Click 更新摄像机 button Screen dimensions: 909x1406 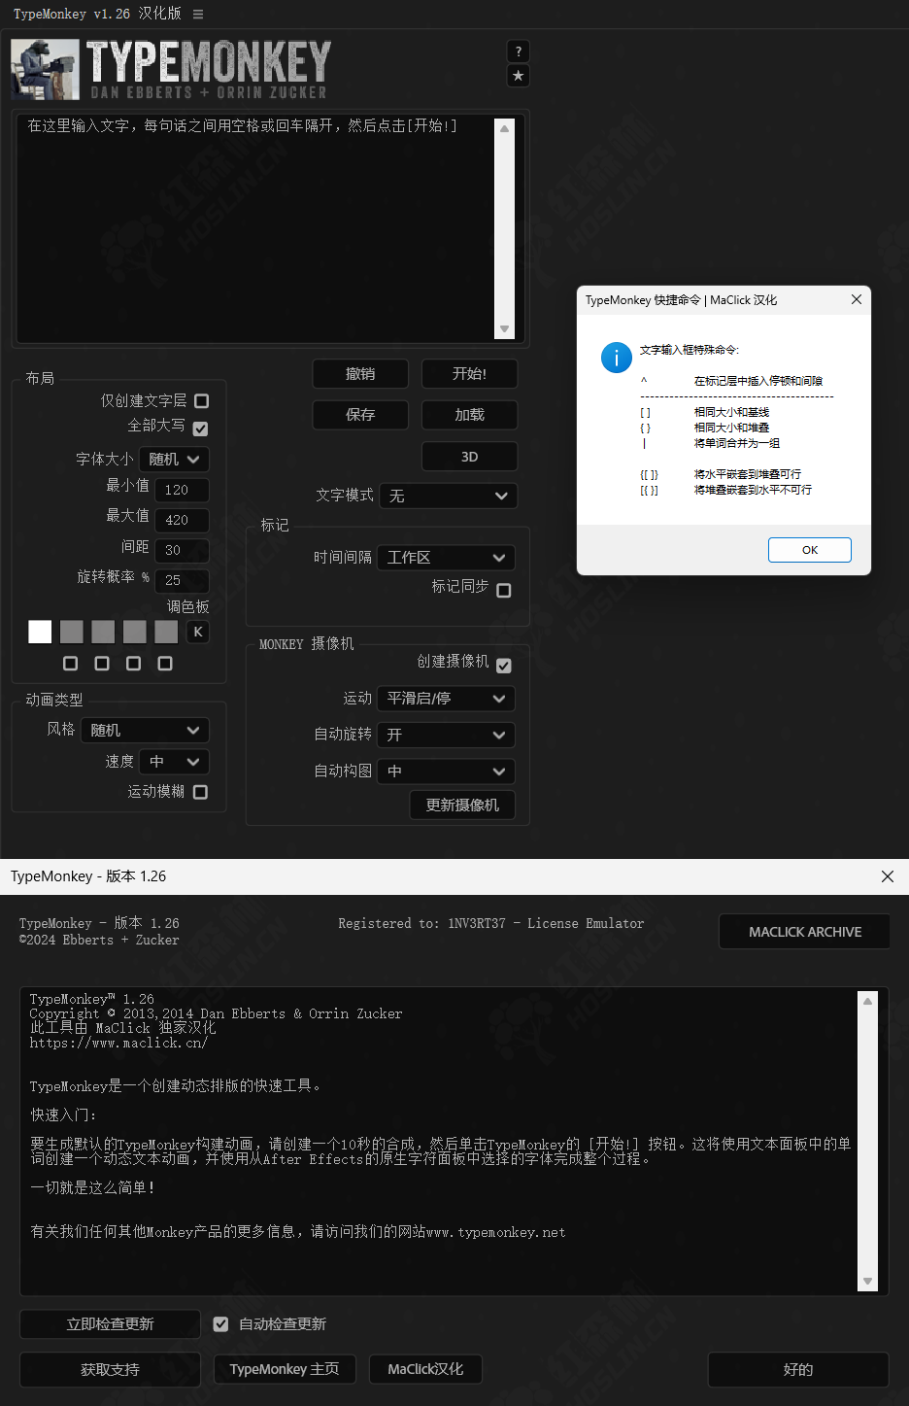[x=462, y=806]
